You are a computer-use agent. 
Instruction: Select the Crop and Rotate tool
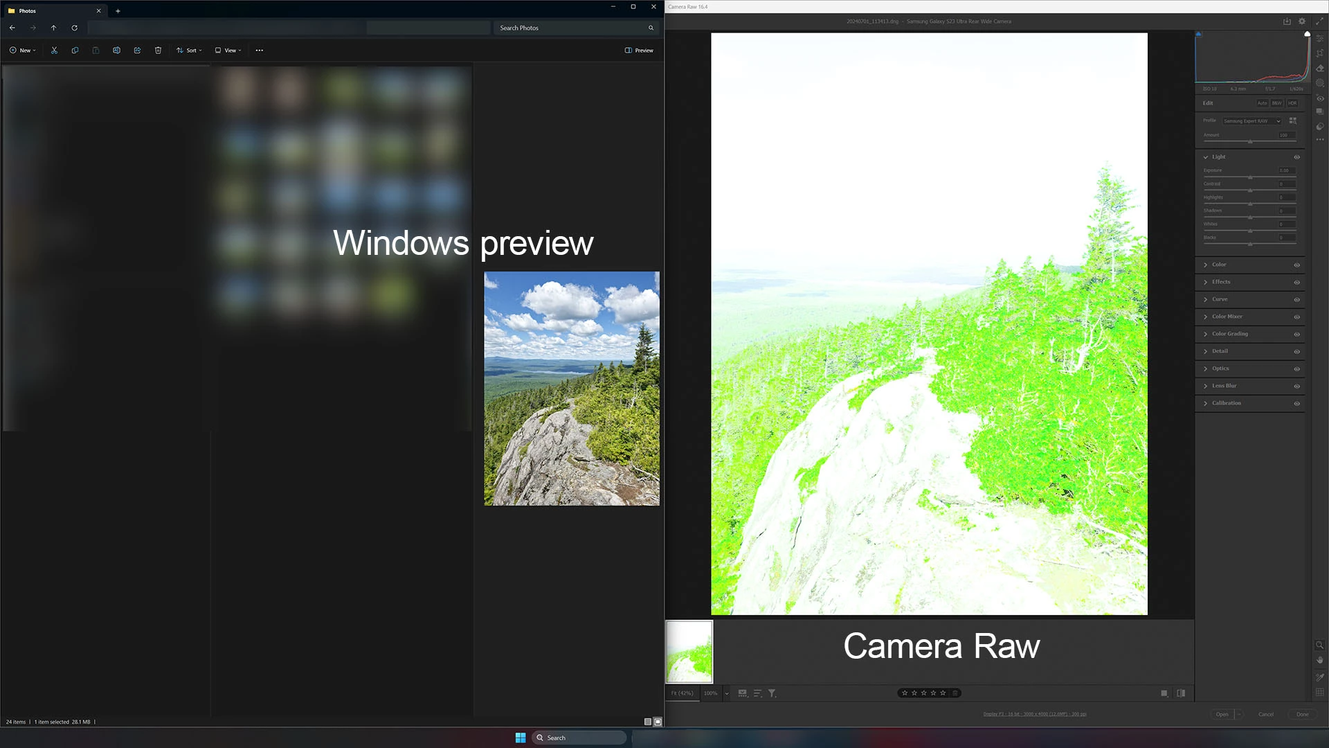pos(1320,53)
